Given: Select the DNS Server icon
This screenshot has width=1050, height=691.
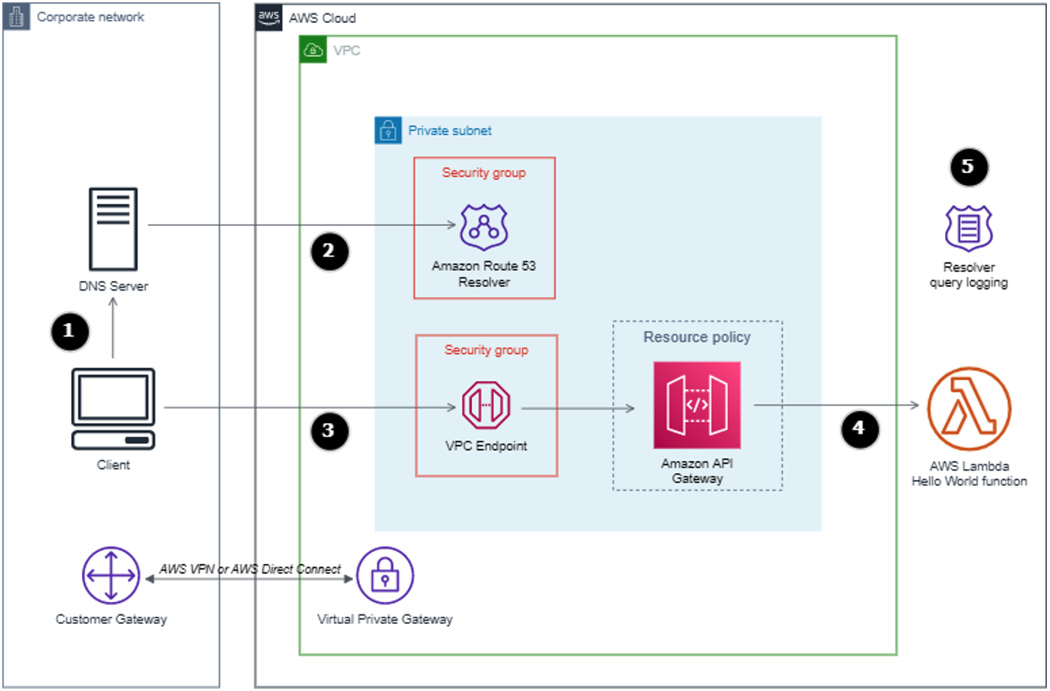Looking at the screenshot, I should tap(113, 227).
